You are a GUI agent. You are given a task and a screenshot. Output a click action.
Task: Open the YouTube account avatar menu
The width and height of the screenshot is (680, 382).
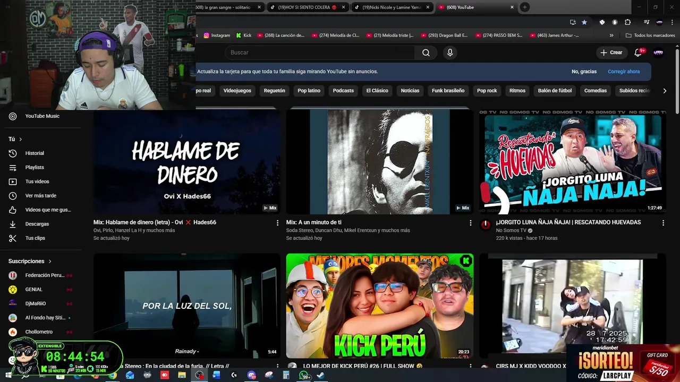tap(658, 53)
